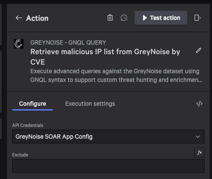Viewport: 212px width, 179px height.
Task: Collapse the side panel with the exit icon
Action: click(x=198, y=18)
